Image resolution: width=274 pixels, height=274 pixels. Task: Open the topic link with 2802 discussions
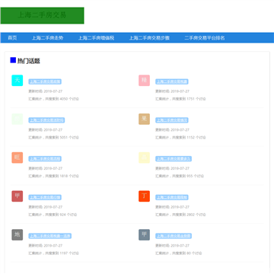(172, 197)
